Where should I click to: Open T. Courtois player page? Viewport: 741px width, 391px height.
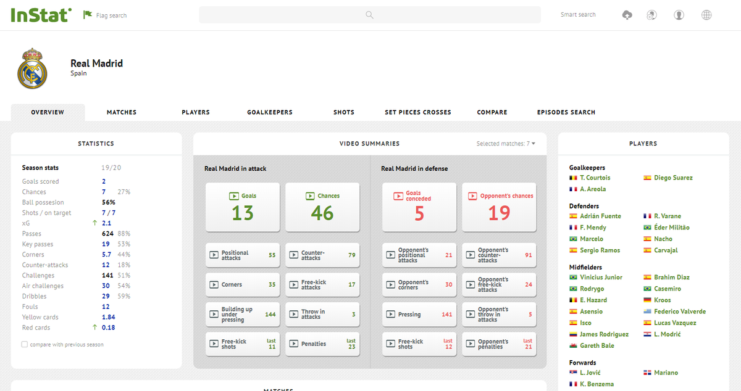[595, 178]
